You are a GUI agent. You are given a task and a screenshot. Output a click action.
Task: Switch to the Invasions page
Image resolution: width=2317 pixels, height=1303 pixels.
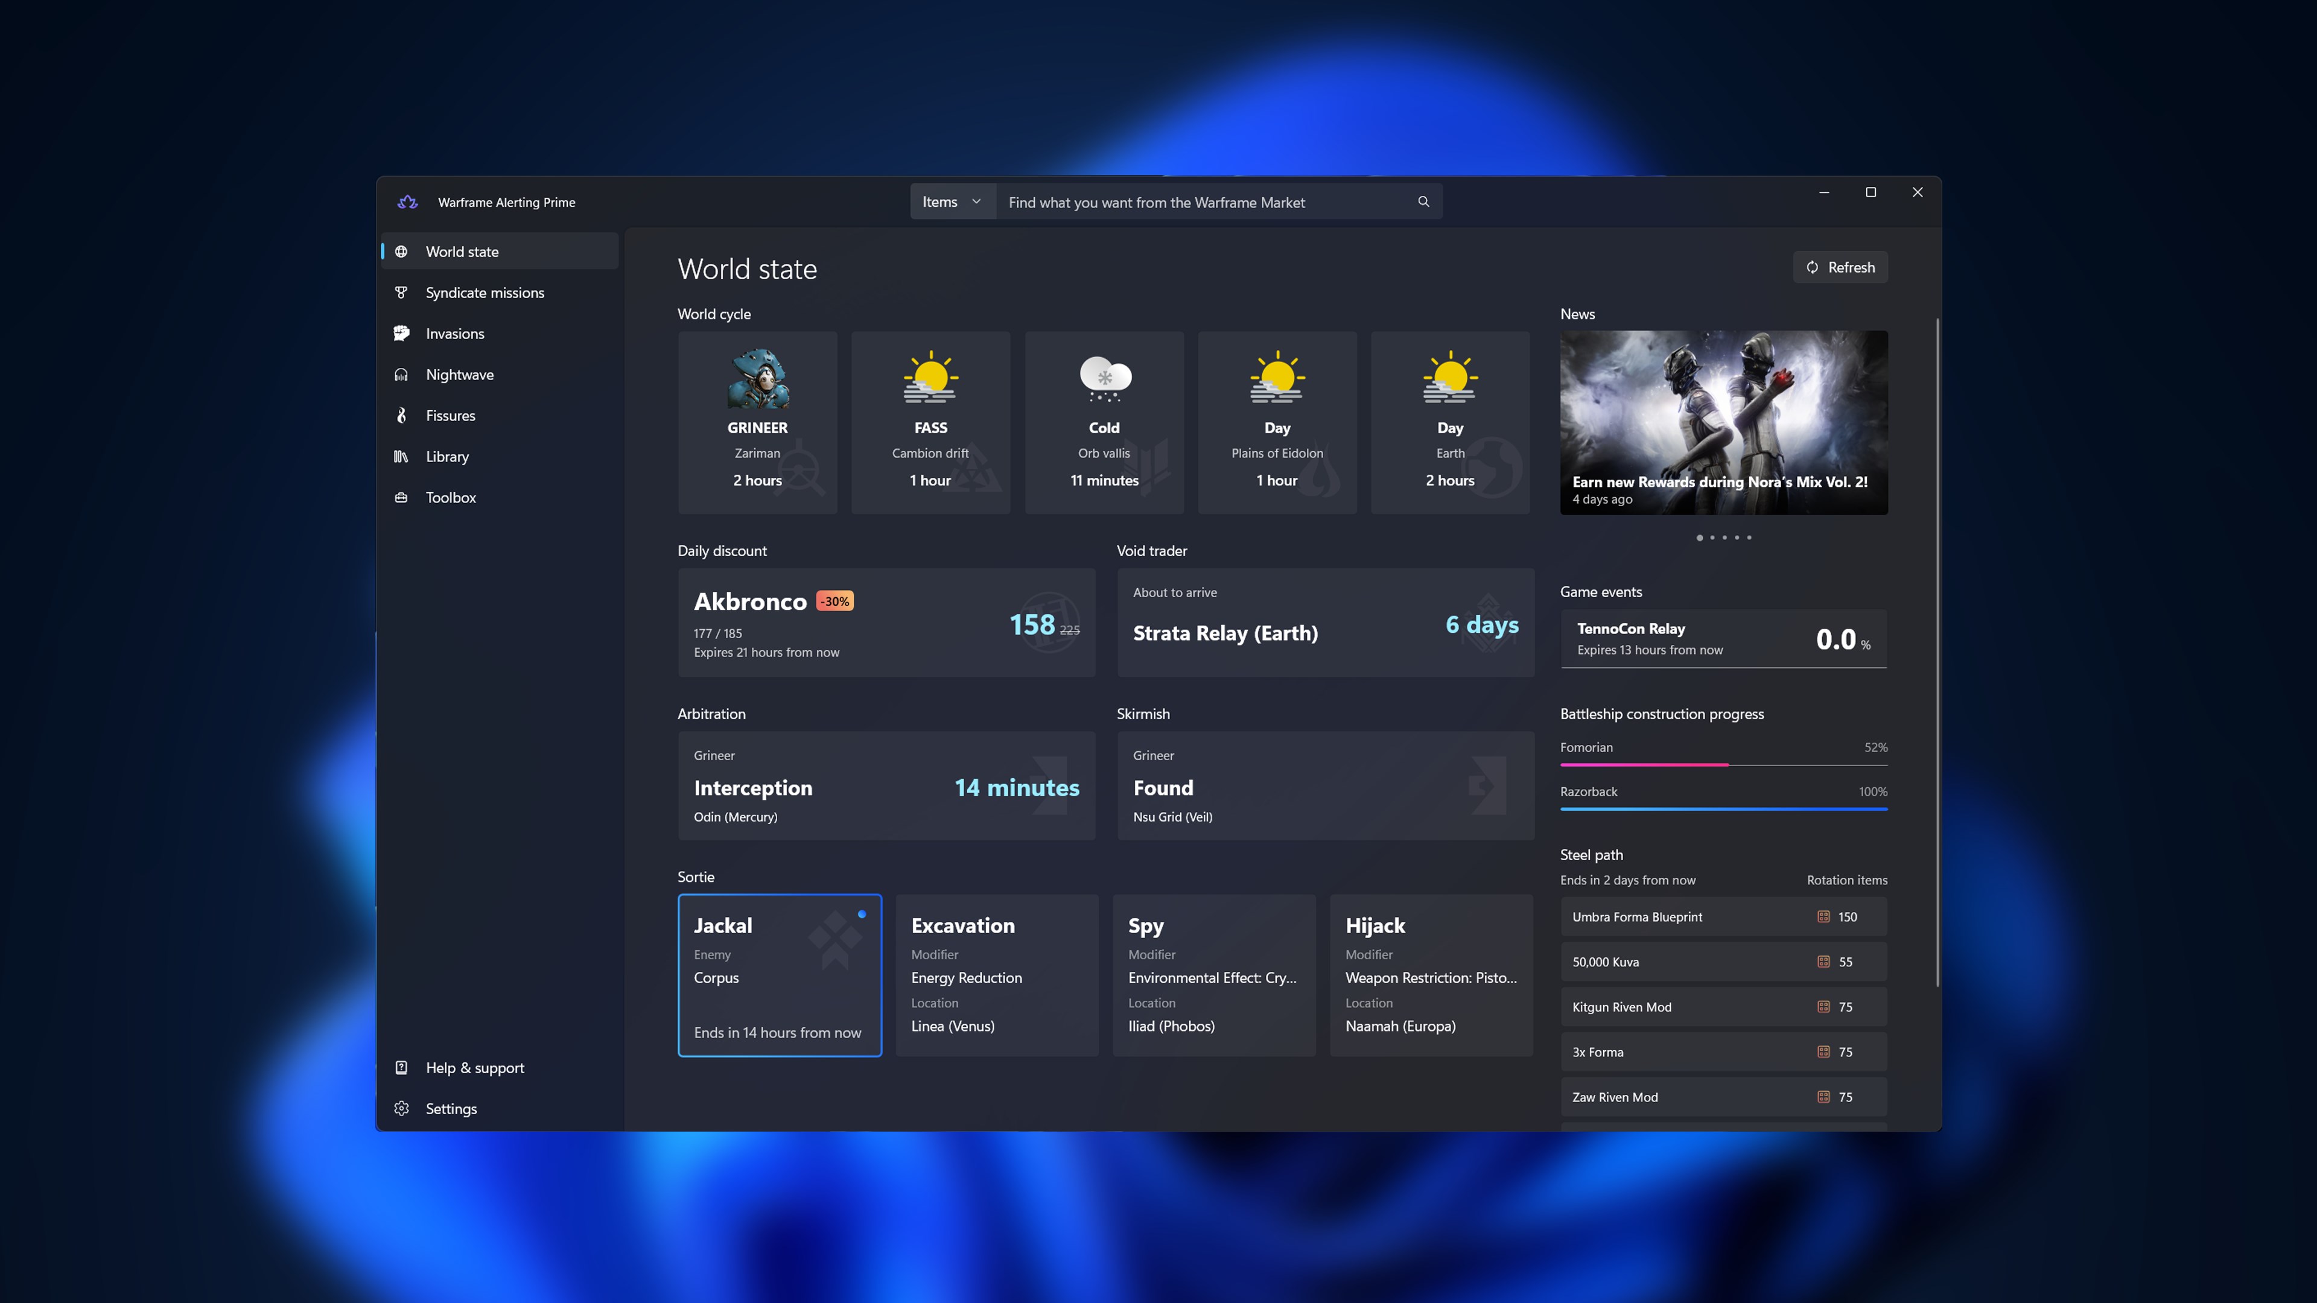pyautogui.click(x=500, y=334)
